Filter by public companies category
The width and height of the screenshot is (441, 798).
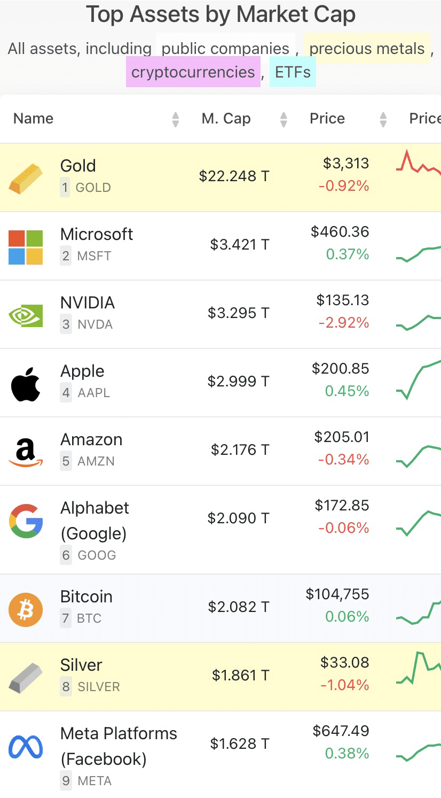click(x=225, y=49)
